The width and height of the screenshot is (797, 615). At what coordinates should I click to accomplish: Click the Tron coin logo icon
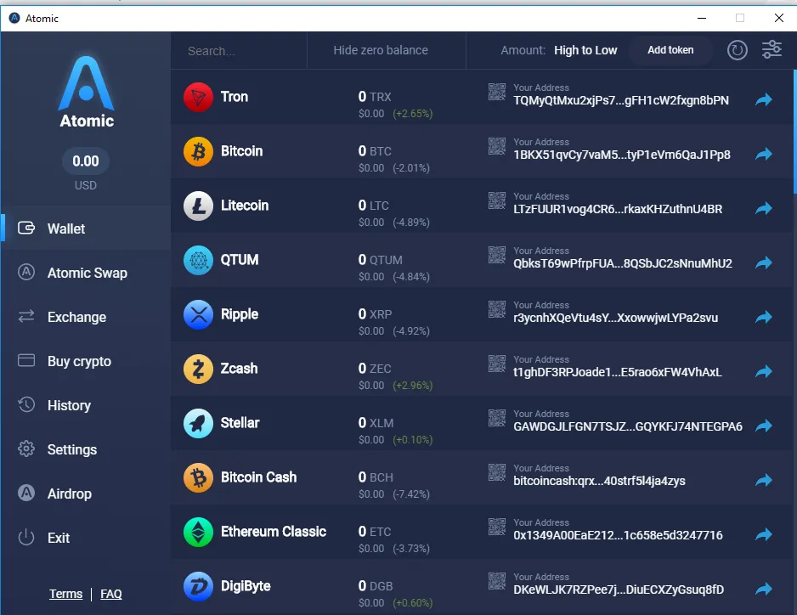click(x=198, y=97)
